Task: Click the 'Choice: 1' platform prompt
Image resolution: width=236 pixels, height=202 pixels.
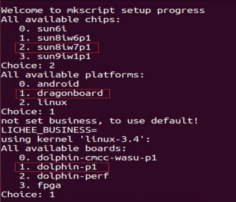Action: pos(28,112)
